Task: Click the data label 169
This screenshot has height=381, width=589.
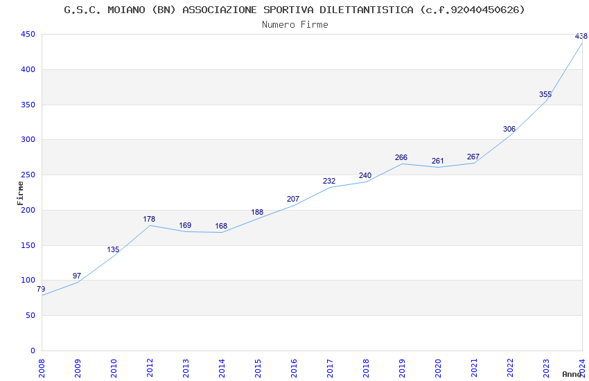Action: point(185,225)
